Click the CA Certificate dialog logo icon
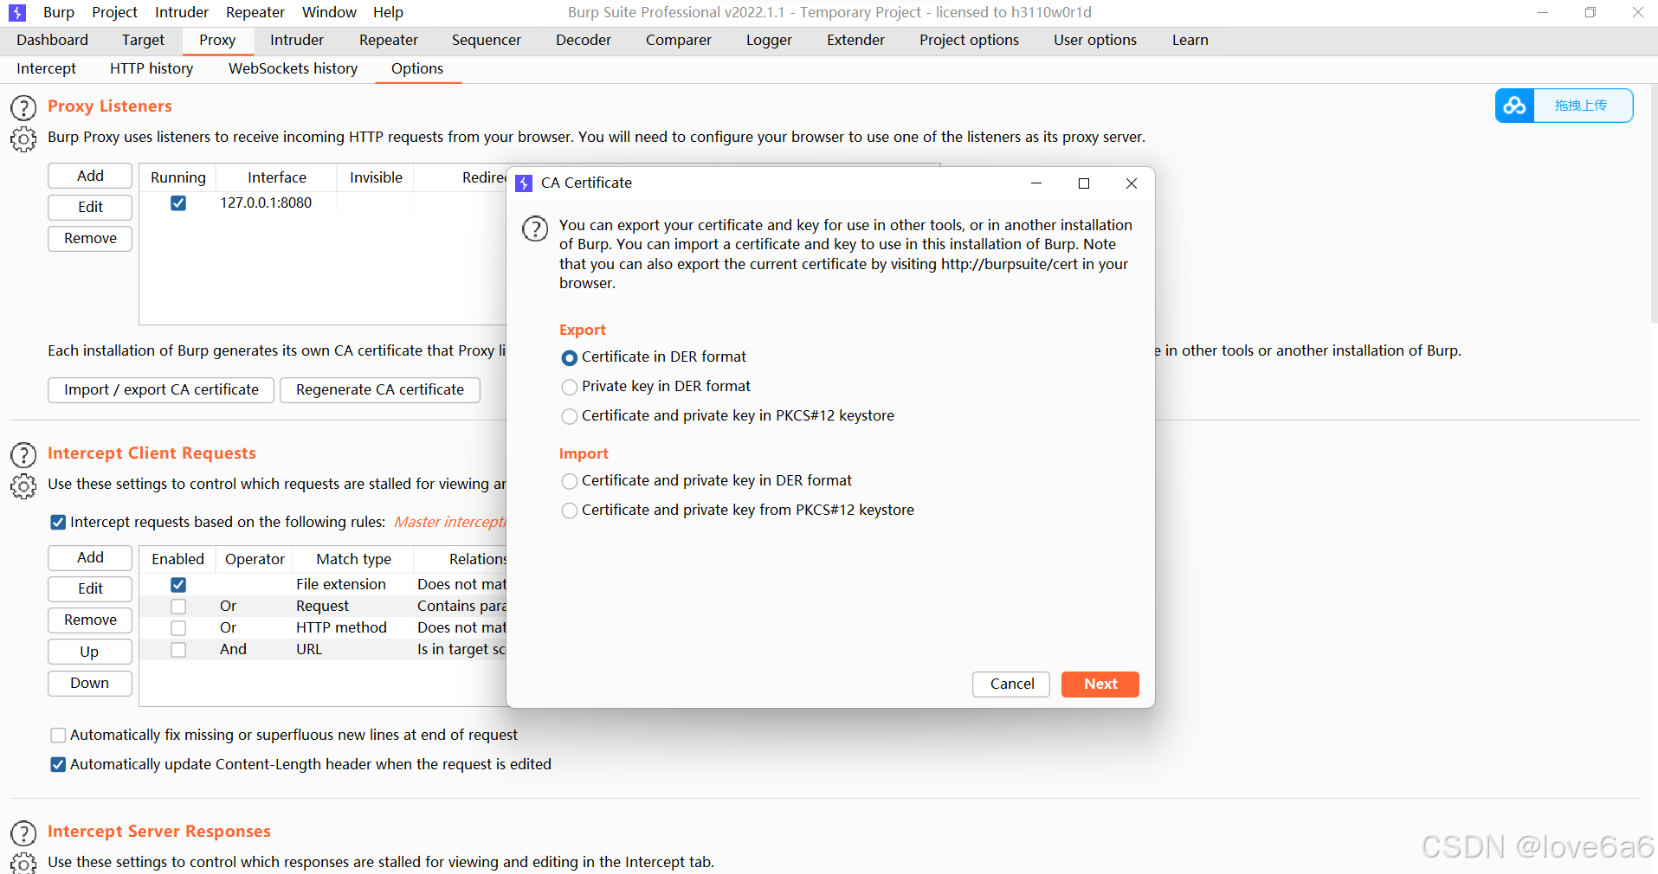The width and height of the screenshot is (1658, 874). coord(524,183)
